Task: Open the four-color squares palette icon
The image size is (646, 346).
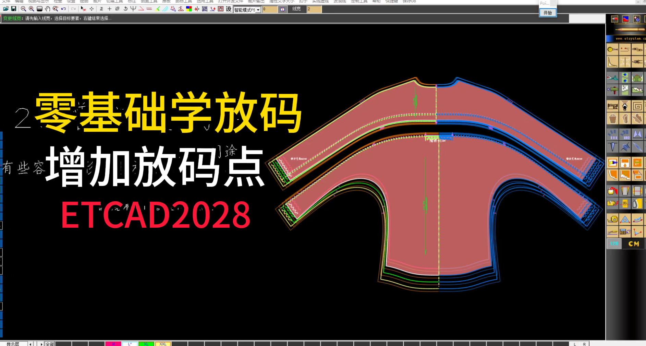Action: [x=189, y=9]
